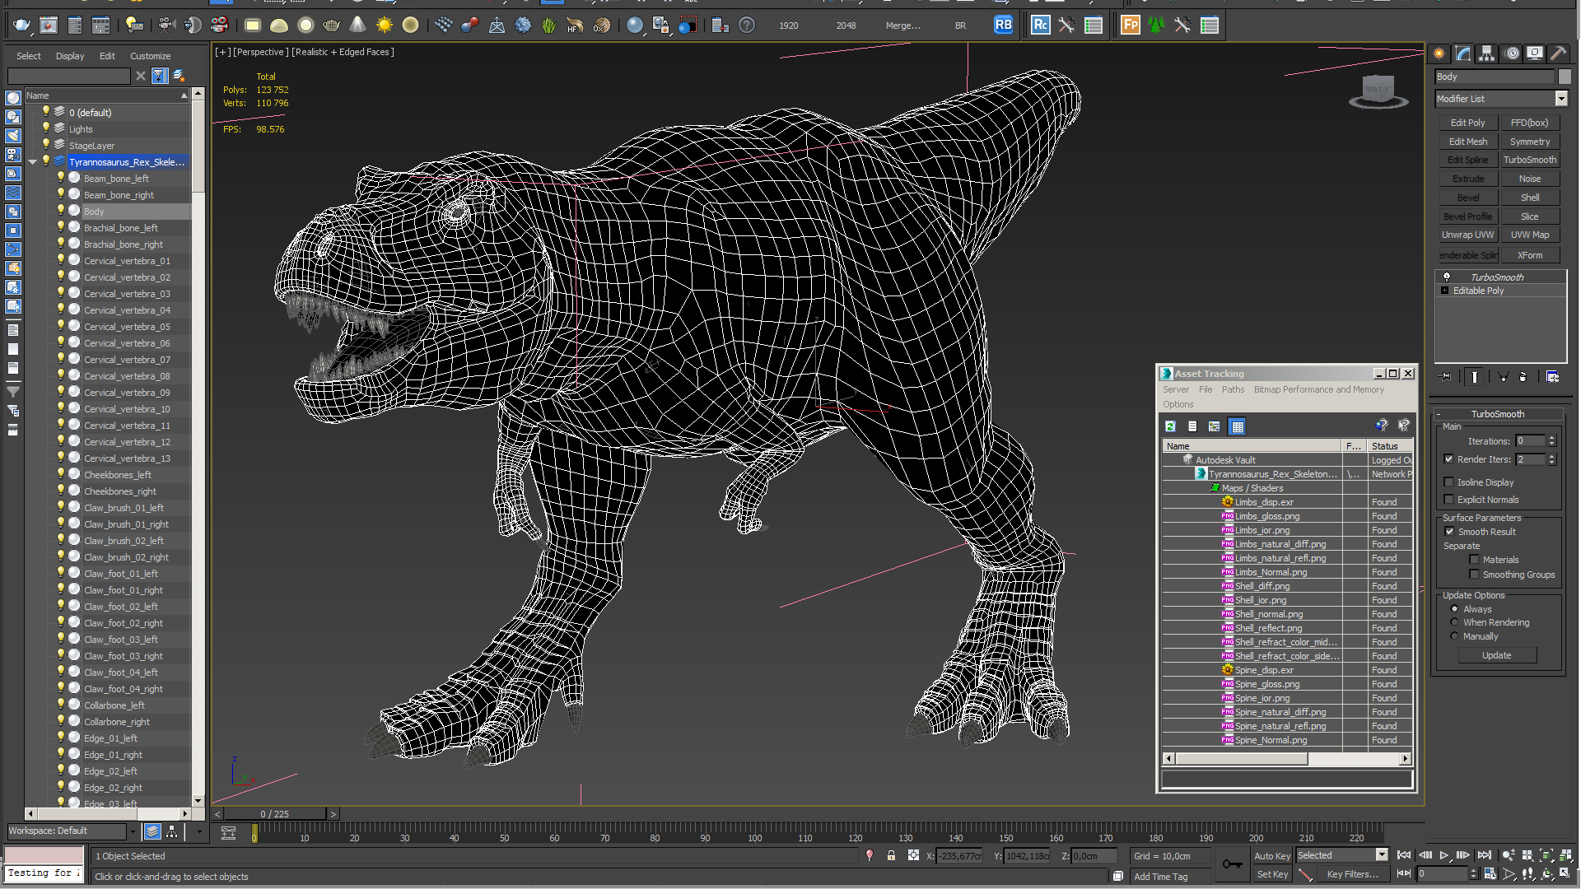Increase Iterations spinner value
Image resolution: width=1581 pixels, height=889 pixels.
1552,438
